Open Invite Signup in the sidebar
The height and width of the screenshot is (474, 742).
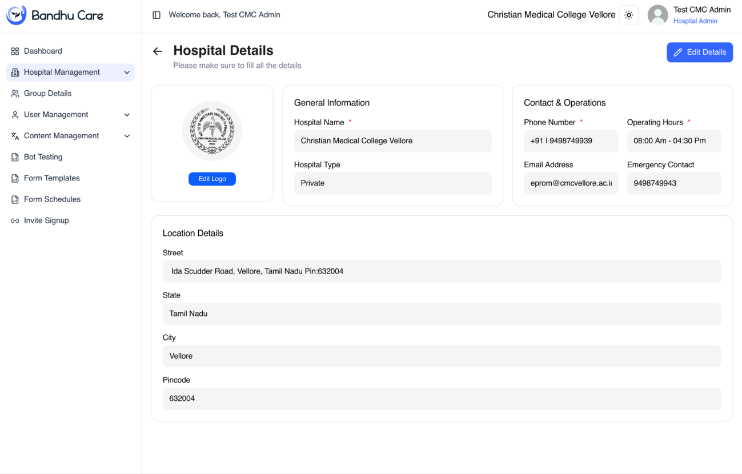[70, 220]
